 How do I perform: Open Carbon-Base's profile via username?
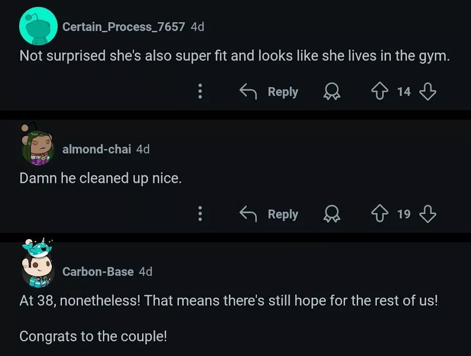pyautogui.click(x=98, y=272)
